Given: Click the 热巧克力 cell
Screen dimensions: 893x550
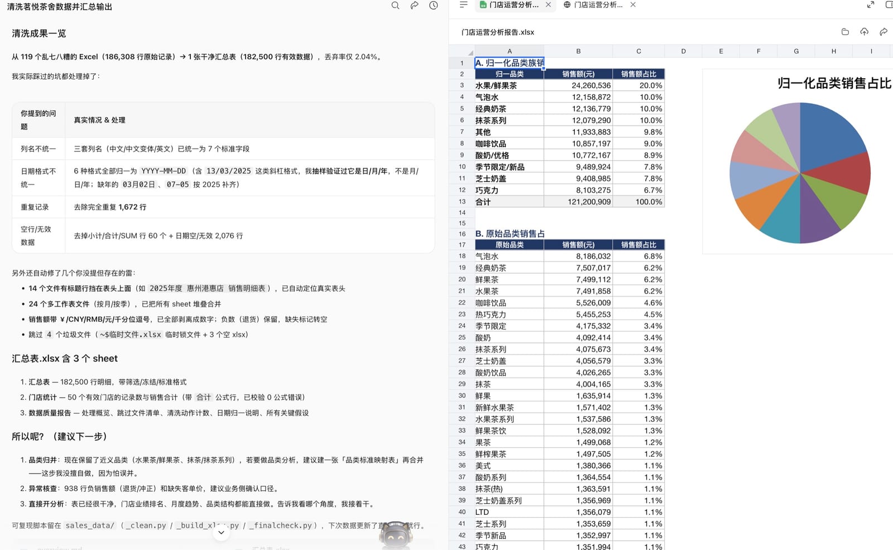Looking at the screenshot, I should coord(510,315).
